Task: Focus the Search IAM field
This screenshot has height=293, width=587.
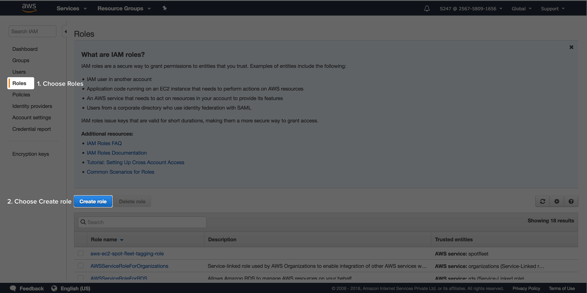Action: coord(33,31)
